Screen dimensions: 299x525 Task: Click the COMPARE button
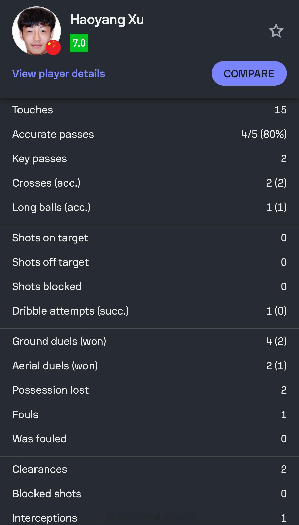[249, 73]
